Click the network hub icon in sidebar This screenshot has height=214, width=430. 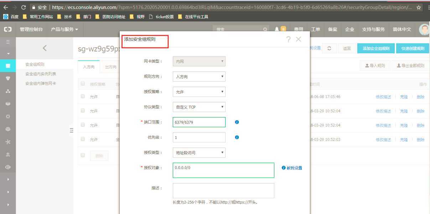click(8, 142)
